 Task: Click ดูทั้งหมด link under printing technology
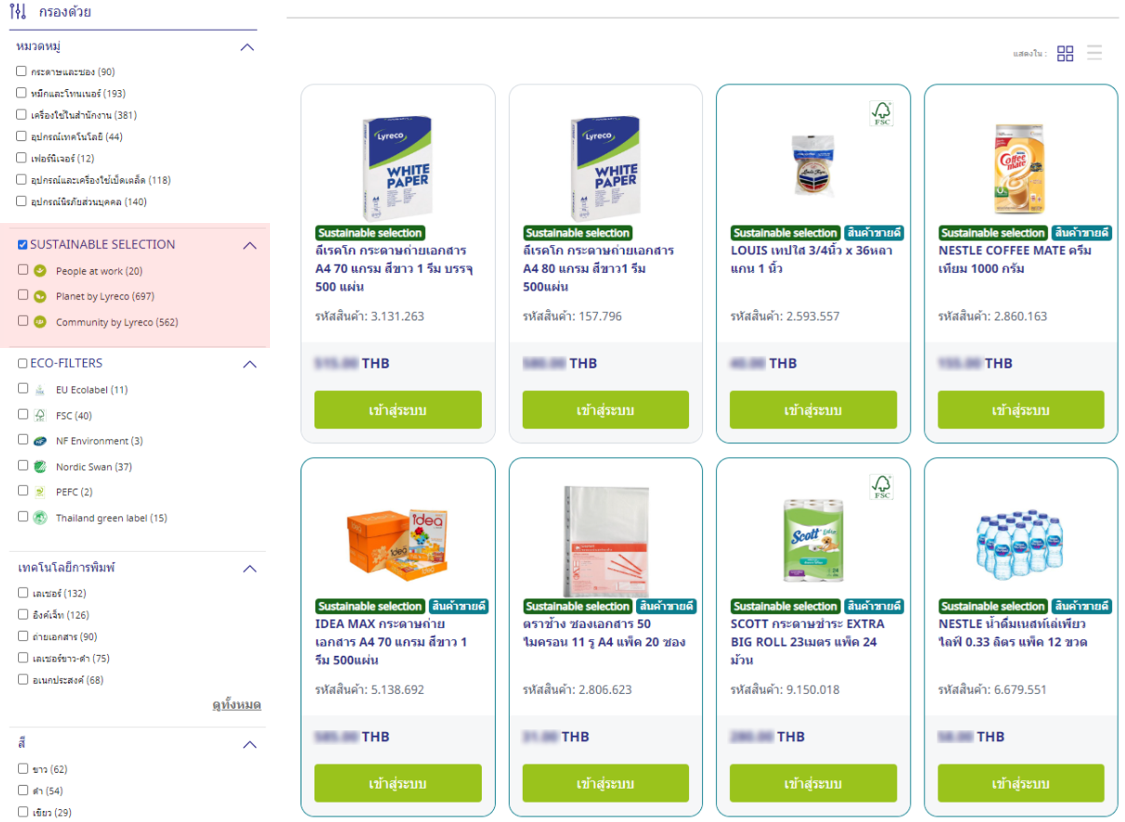(x=237, y=704)
